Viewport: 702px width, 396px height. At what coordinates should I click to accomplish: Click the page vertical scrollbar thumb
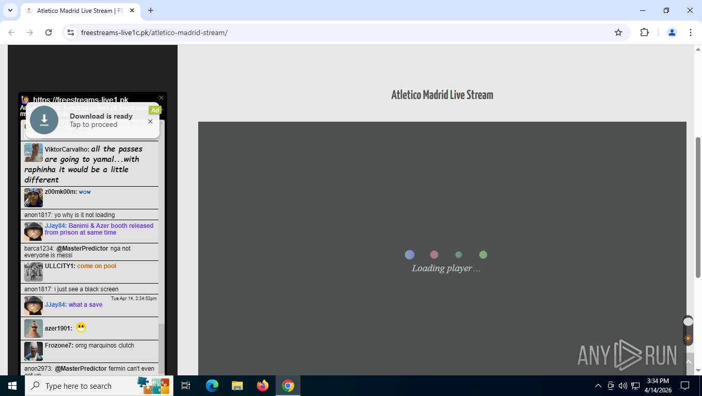[698, 207]
